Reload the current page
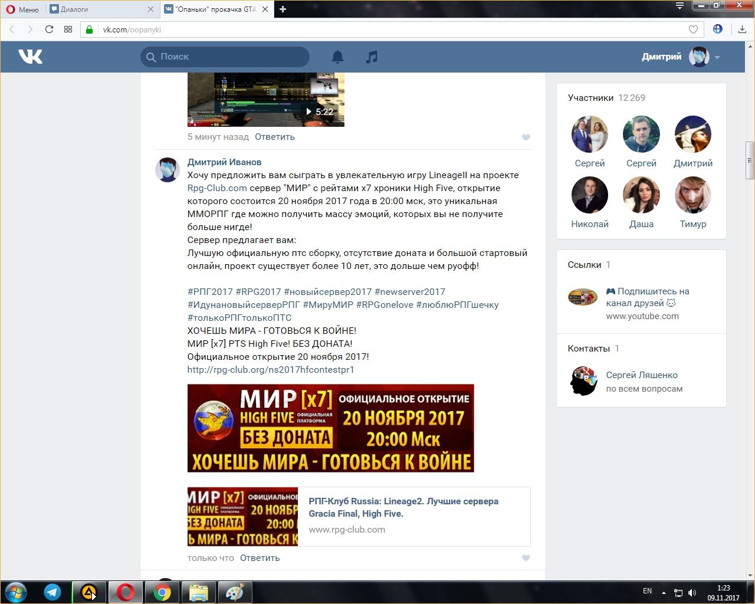 tap(49, 29)
